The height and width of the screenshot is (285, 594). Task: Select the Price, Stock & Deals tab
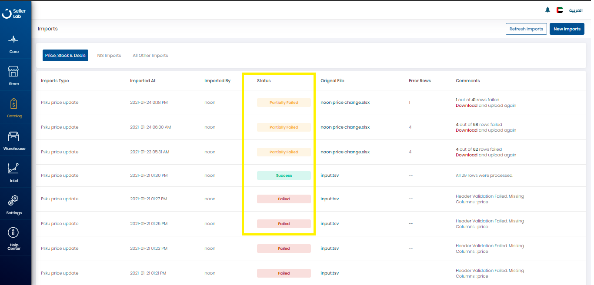click(65, 56)
